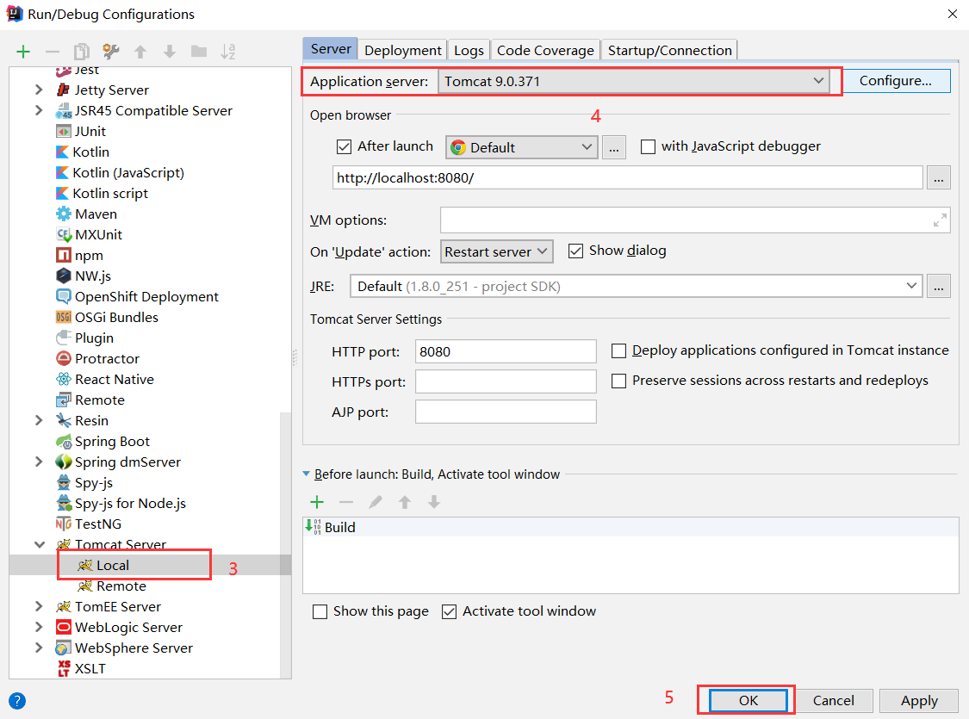969x719 pixels.
Task: Click the browse button beside browser dropdown
Action: [613, 147]
